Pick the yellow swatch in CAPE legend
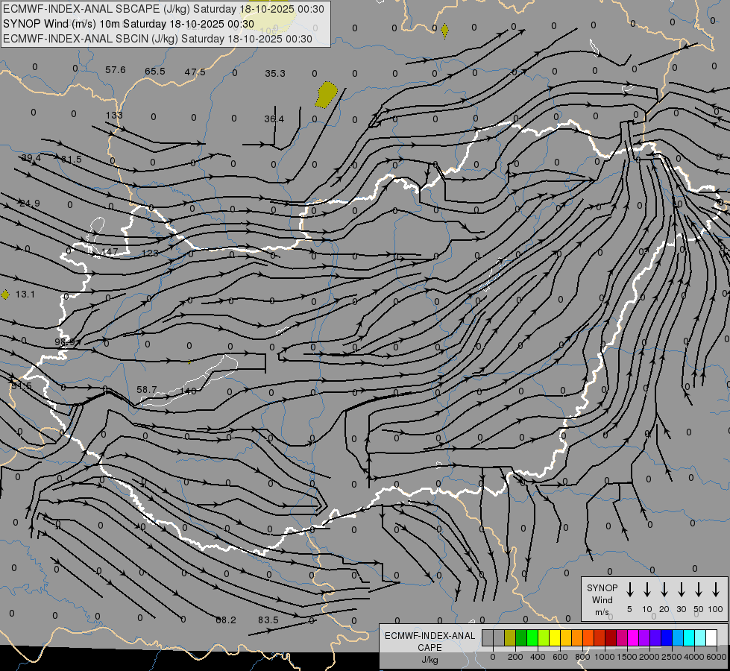The width and height of the screenshot is (730, 671). point(556,638)
